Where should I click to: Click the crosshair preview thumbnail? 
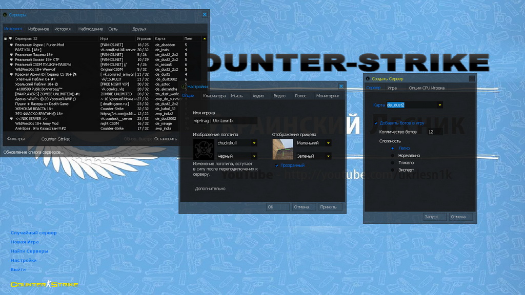[283, 150]
